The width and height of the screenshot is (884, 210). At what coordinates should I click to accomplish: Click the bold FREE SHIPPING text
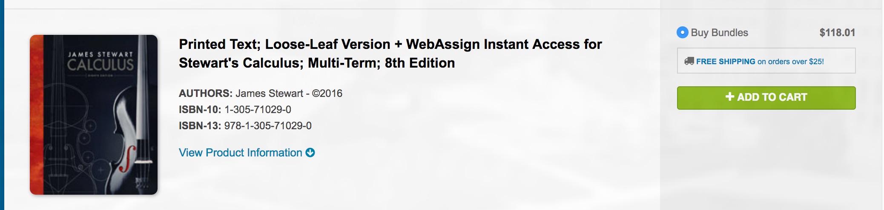point(726,62)
